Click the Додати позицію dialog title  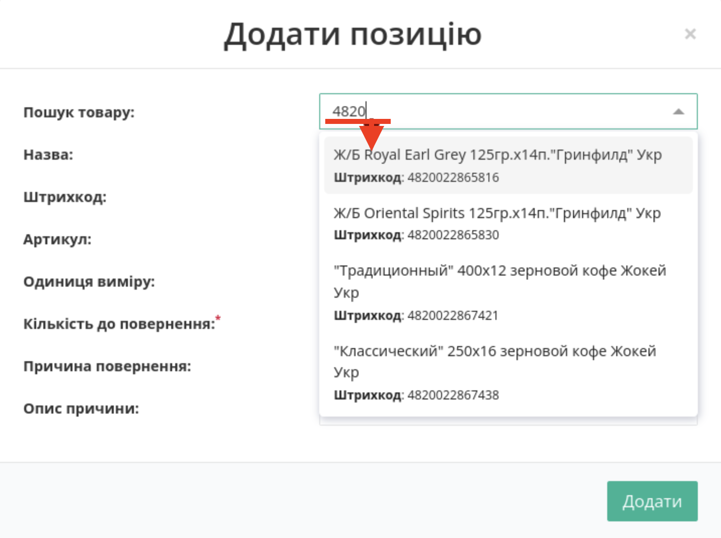(353, 35)
